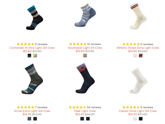
Task: Choose orange-striped swatch under Athletic Stripe
Action: click(141, 56)
